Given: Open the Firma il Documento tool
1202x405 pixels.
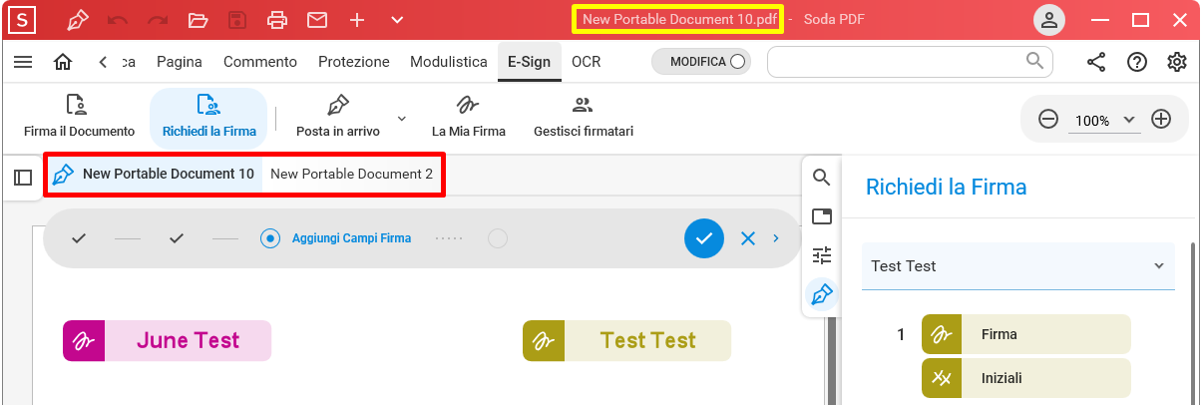Looking at the screenshot, I should [79, 117].
